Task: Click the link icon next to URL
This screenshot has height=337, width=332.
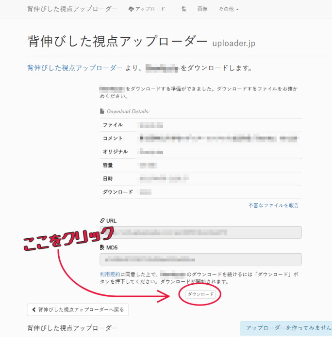Action: 102,220
